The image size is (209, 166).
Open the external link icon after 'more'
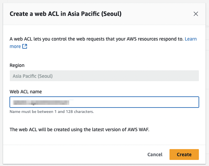click(25, 46)
